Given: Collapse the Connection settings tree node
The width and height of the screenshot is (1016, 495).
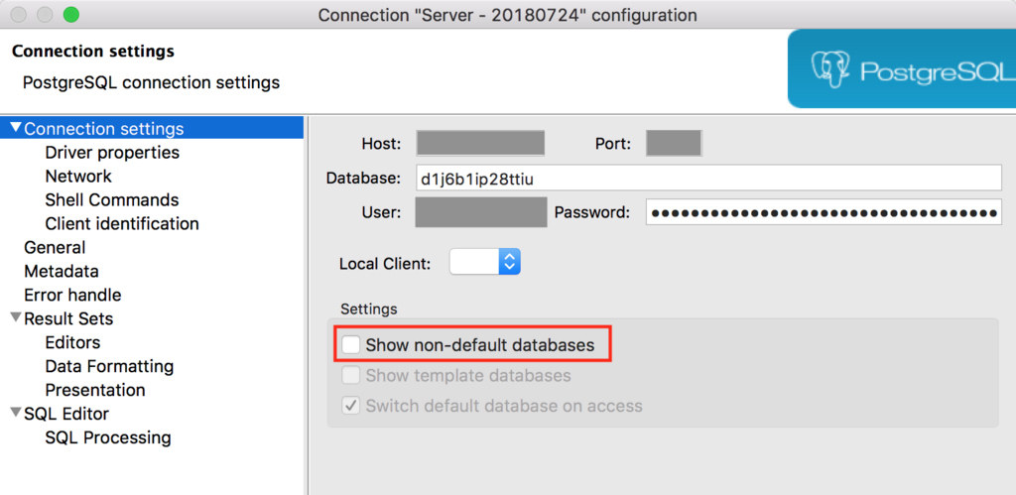Looking at the screenshot, I should (17, 128).
